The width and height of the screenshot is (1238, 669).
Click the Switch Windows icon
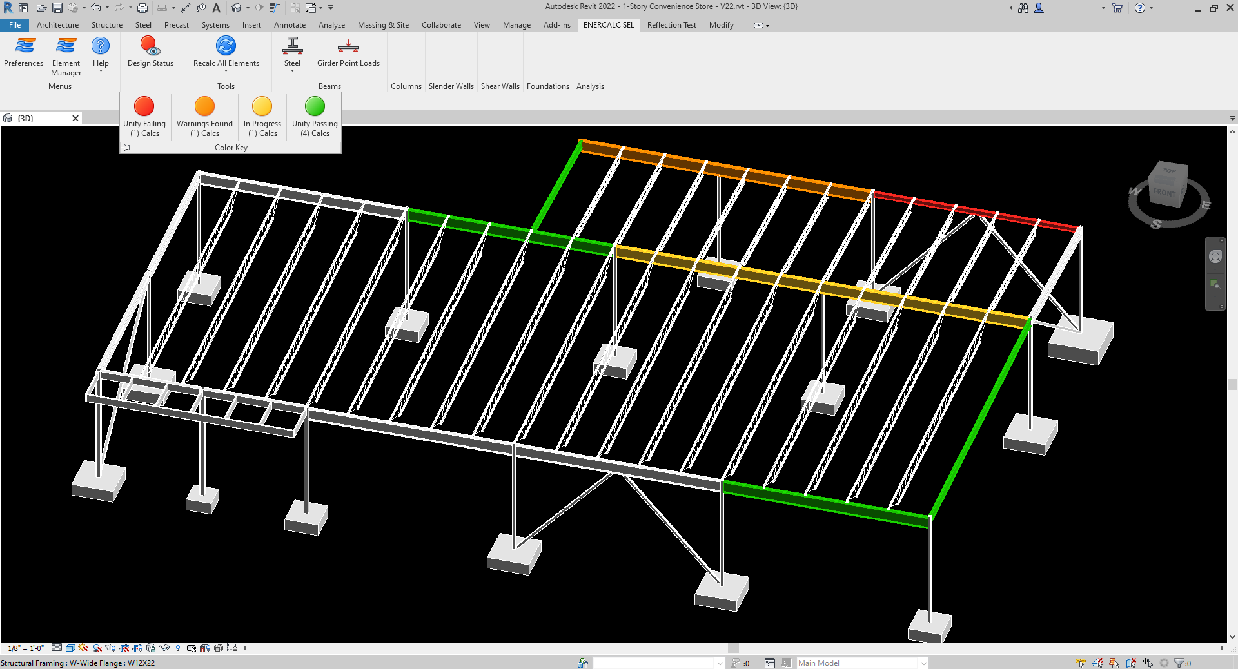click(311, 8)
